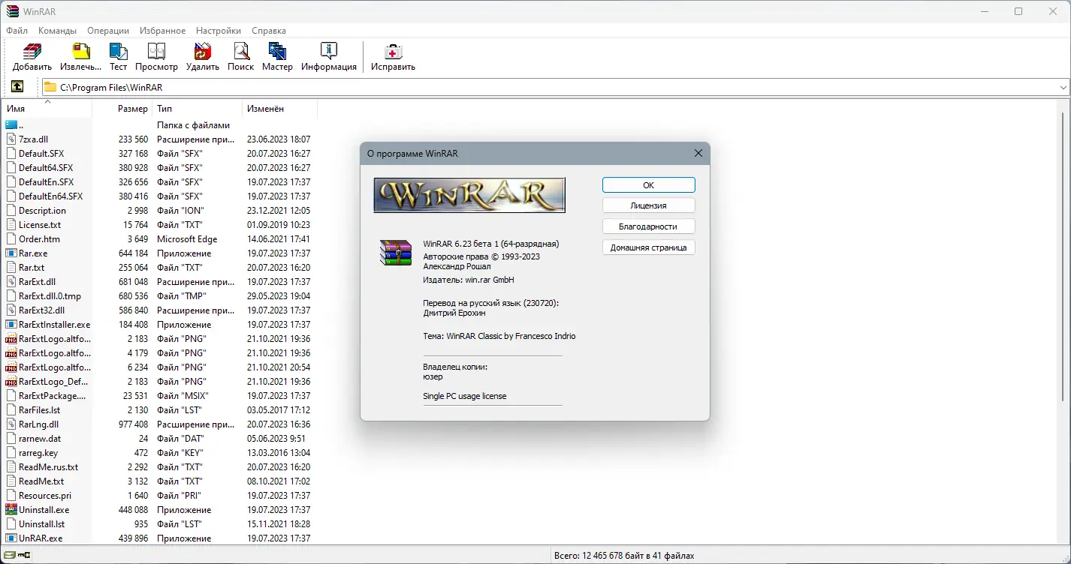This screenshot has width=1071, height=564.
Task: Open the Файл menu
Action: (17, 31)
